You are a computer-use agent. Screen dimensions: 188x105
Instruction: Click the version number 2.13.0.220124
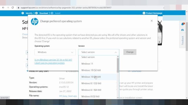pos(66,83)
